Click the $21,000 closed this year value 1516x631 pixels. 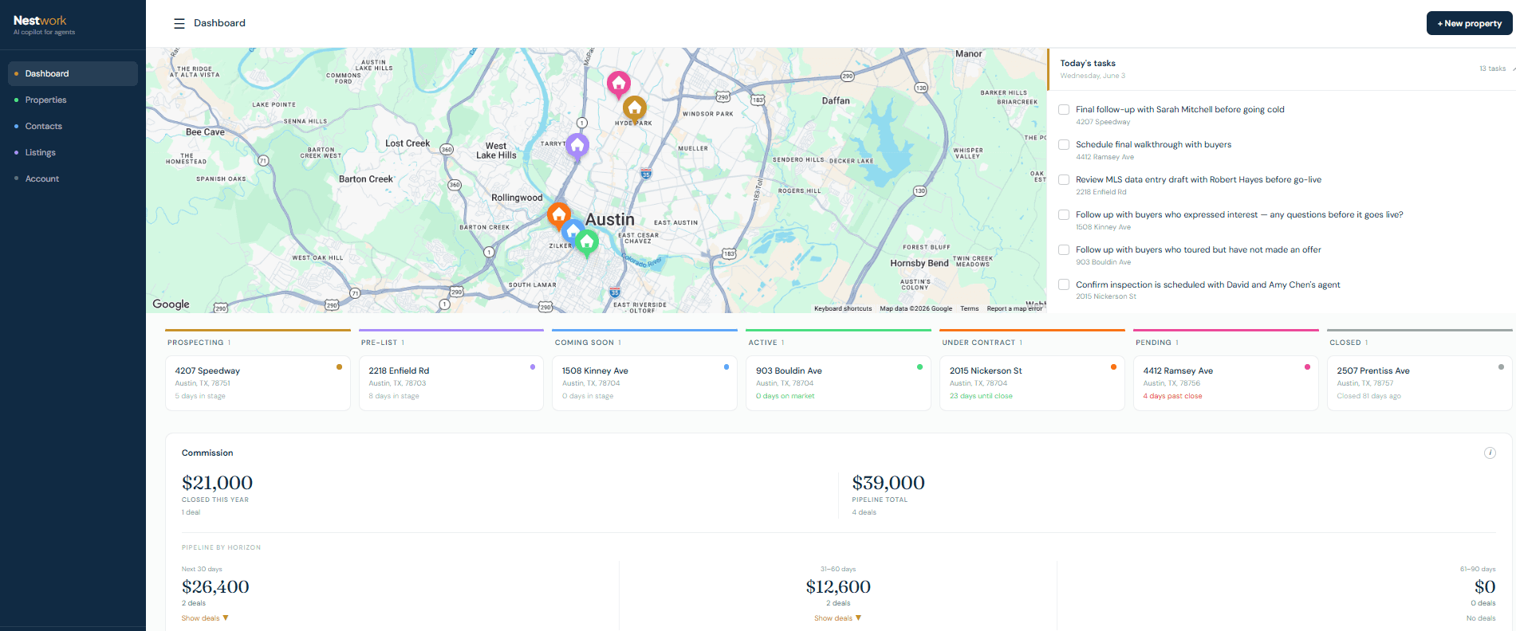[x=217, y=483]
